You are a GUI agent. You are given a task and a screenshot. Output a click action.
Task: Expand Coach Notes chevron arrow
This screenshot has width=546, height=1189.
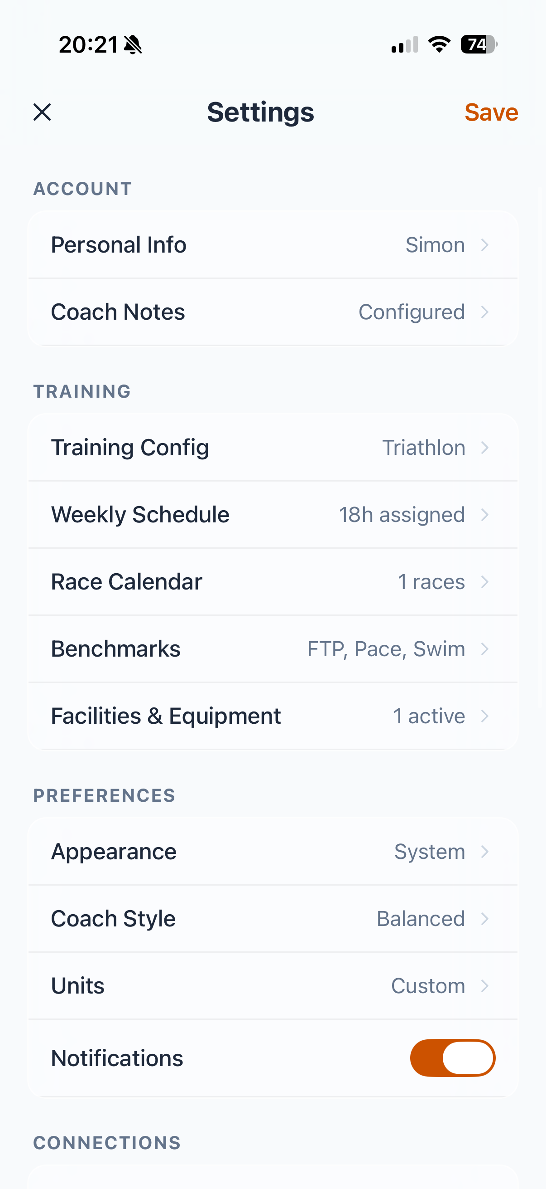coord(484,312)
